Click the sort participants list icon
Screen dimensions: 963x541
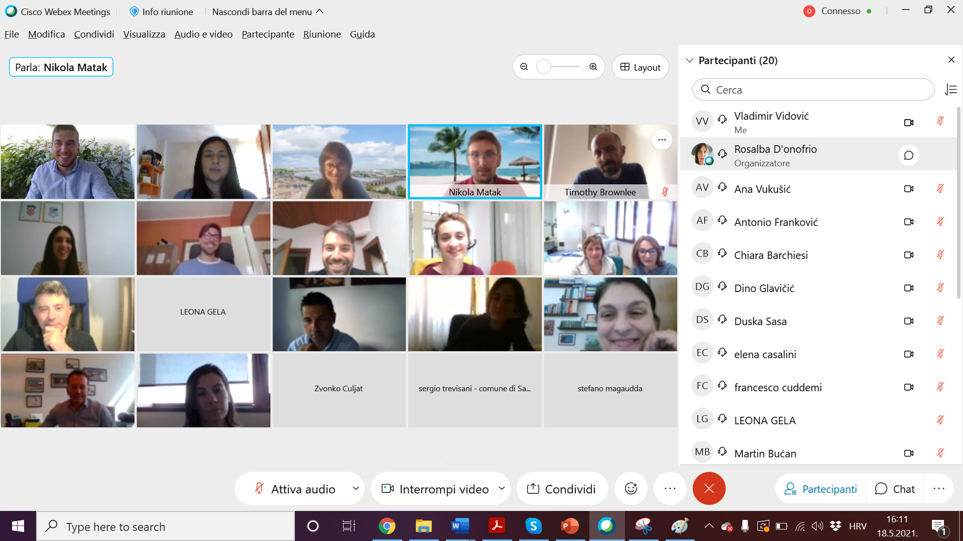(x=950, y=90)
